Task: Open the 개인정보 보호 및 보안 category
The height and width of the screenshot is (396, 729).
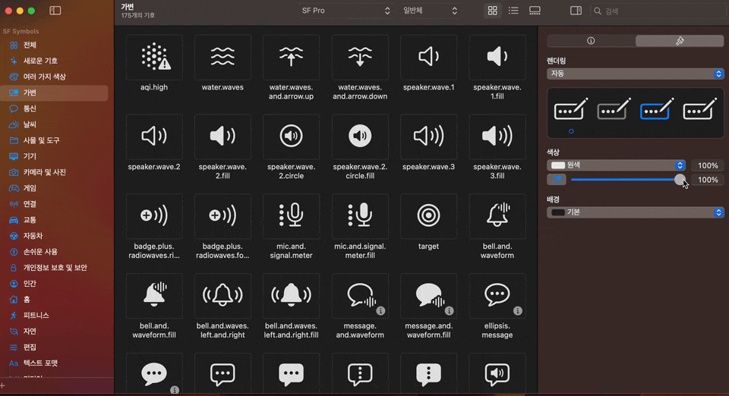Action: (55, 267)
